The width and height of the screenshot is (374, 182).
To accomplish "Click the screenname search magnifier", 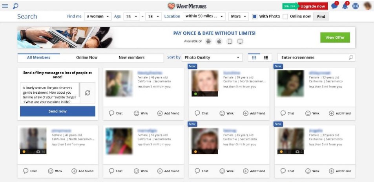I will [x=351, y=57].
